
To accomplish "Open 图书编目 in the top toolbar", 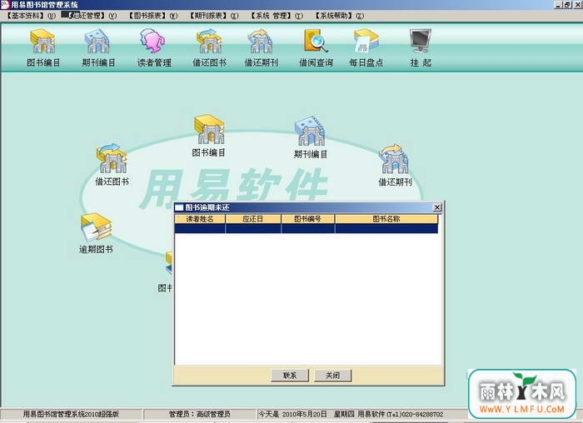I will tap(43, 47).
